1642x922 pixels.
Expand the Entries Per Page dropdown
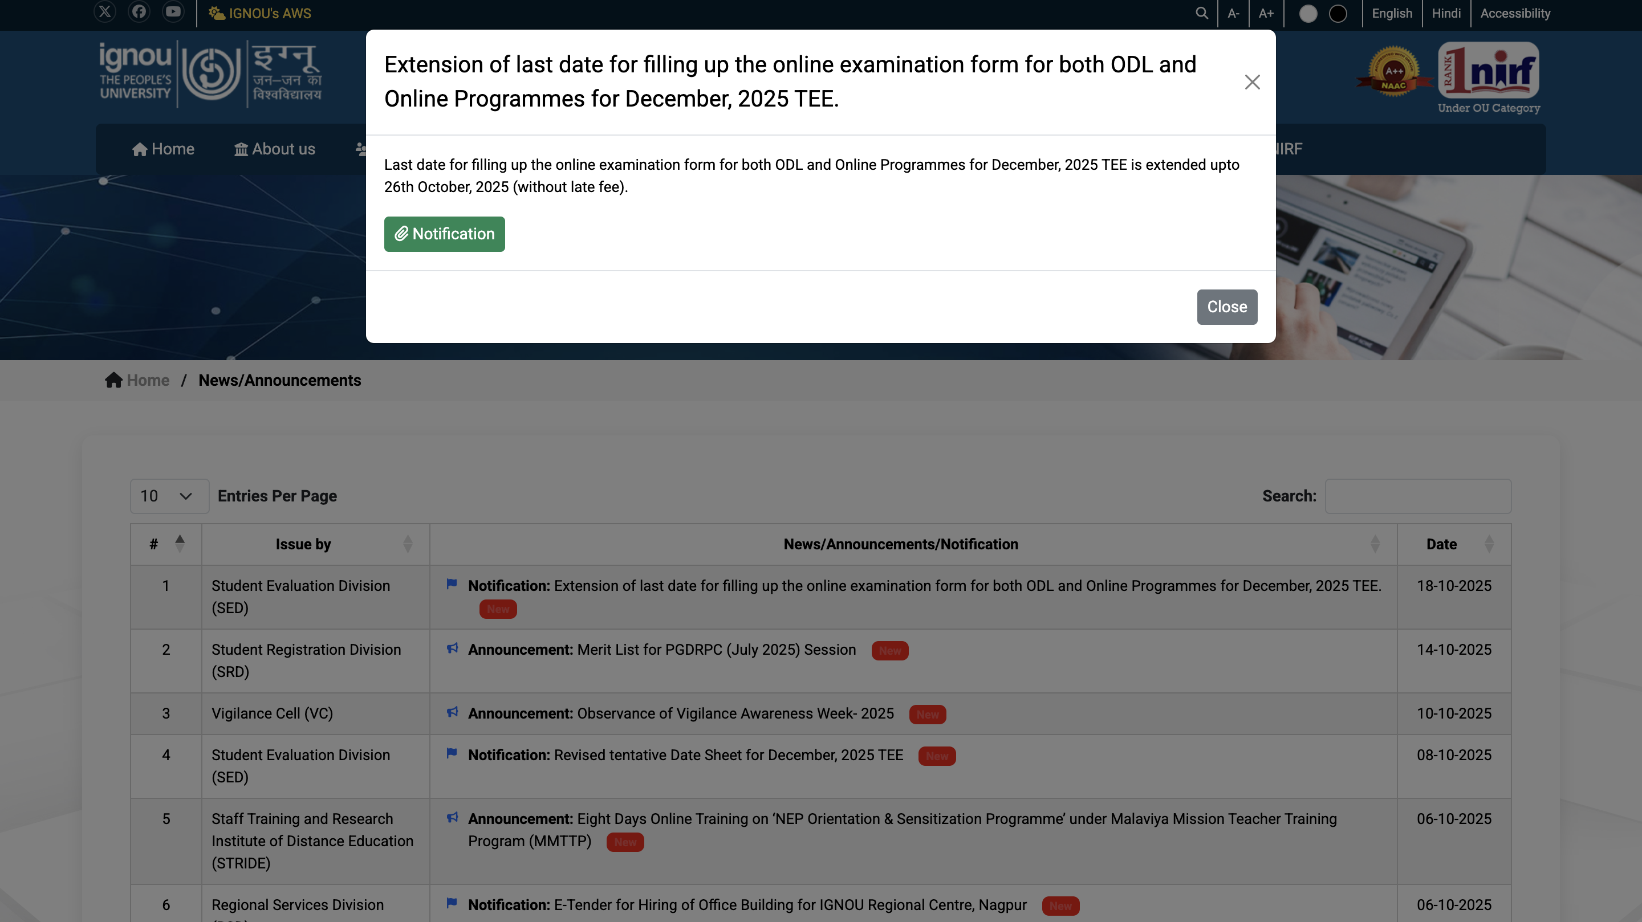(x=169, y=496)
